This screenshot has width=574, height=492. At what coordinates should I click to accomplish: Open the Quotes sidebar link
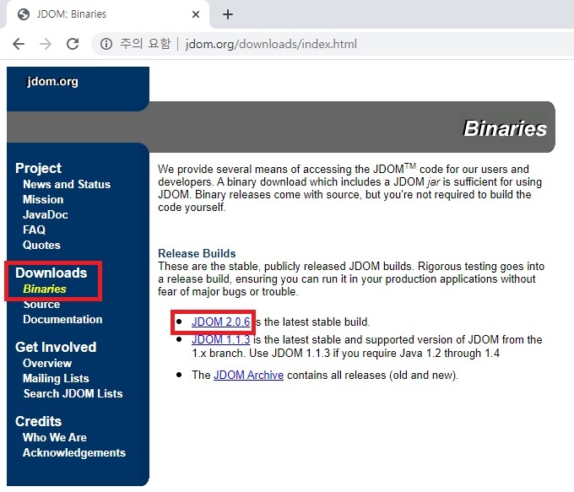point(41,245)
